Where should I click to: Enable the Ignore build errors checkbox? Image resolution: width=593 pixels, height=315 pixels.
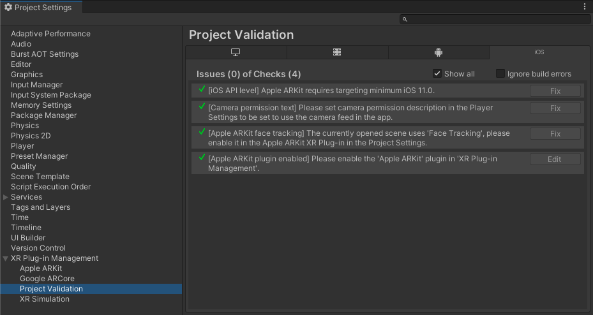(500, 73)
